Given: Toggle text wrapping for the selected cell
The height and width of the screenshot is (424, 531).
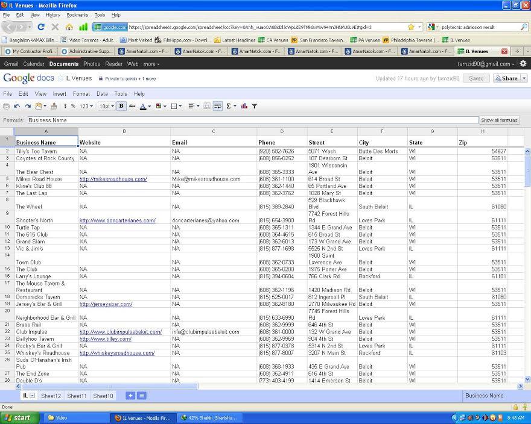Looking at the screenshot, I should (218, 106).
